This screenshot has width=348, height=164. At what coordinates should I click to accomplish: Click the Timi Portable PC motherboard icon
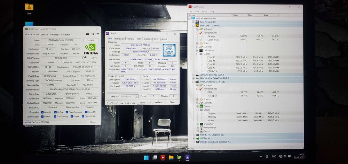[x=197, y=22]
